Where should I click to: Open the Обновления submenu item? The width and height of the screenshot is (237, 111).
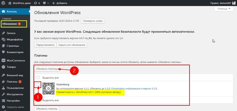[9, 24]
